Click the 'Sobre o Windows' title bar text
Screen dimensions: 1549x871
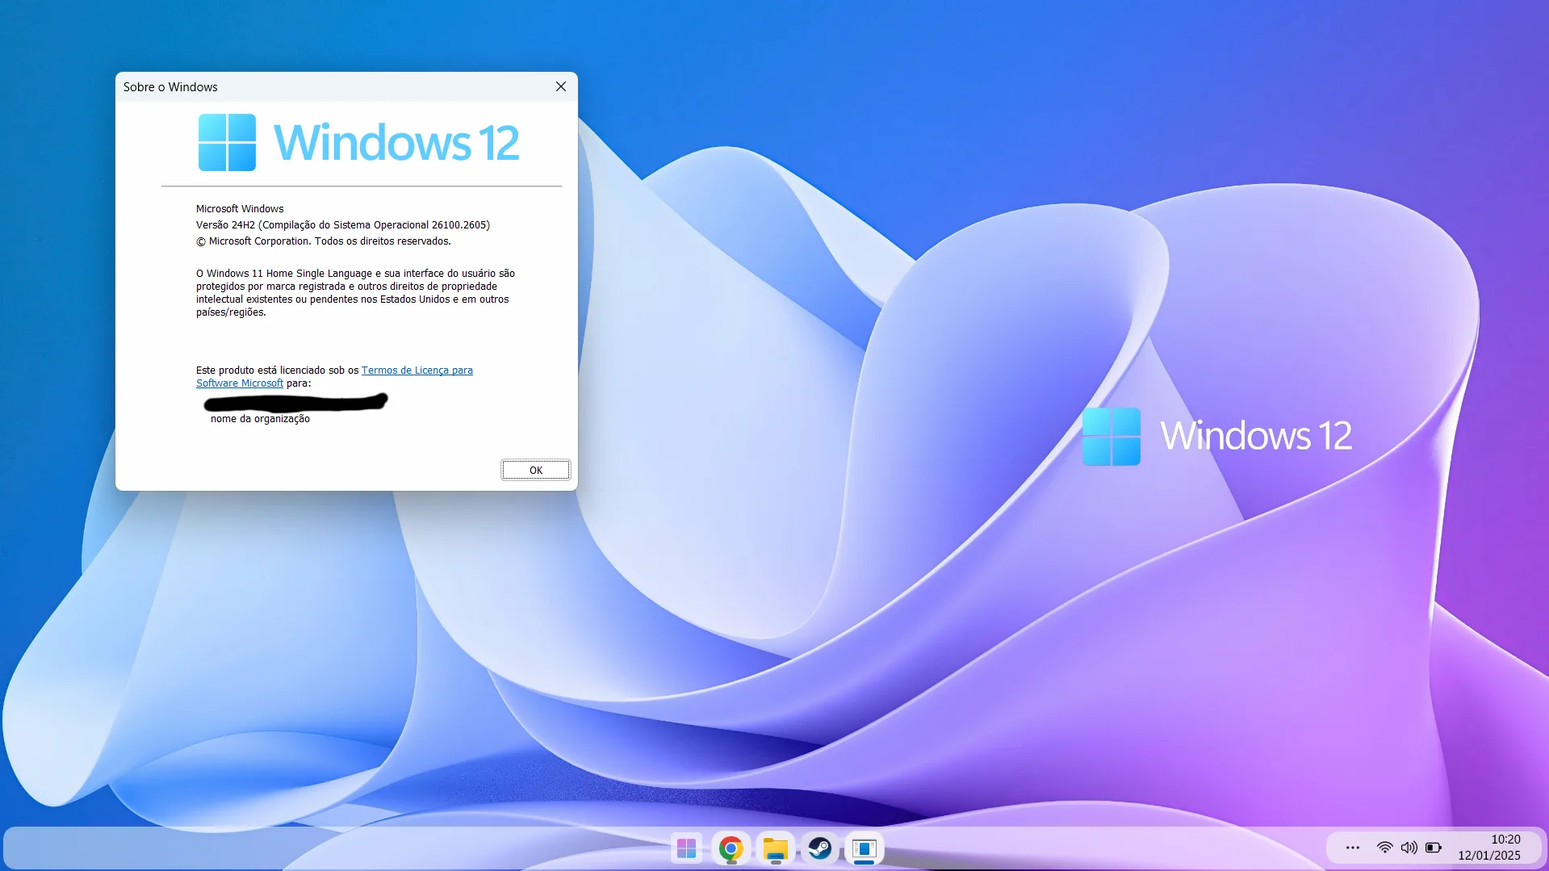170,87
